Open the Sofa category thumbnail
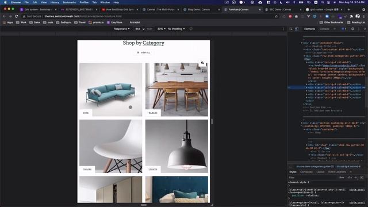 coord(110,90)
